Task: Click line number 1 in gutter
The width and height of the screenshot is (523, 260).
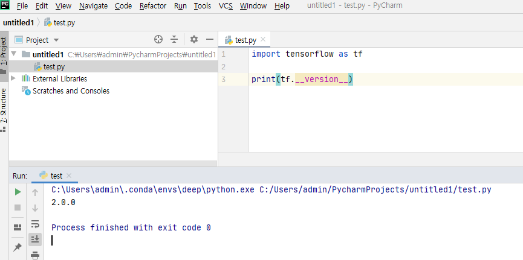Action: point(223,54)
